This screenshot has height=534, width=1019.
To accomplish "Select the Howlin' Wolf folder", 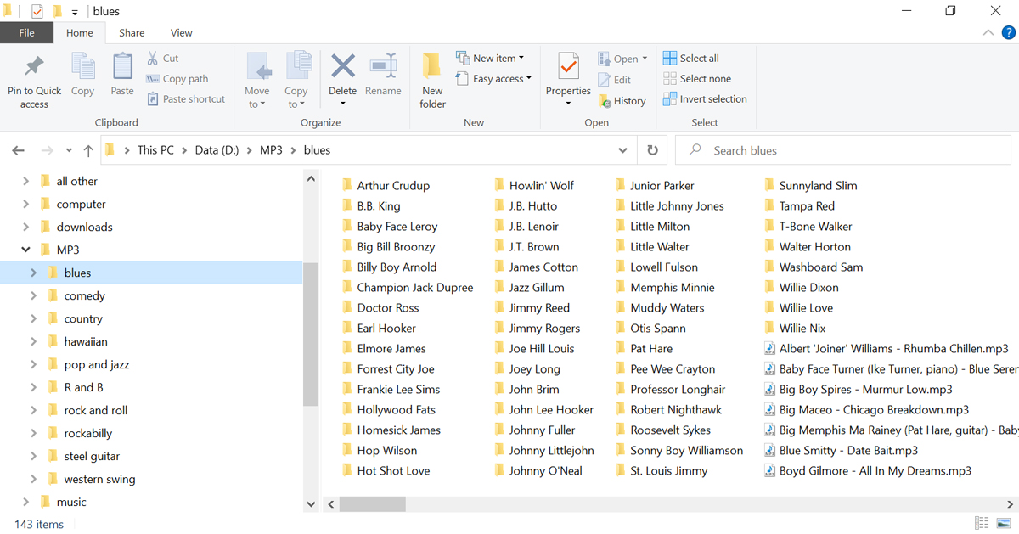I will tap(534, 186).
